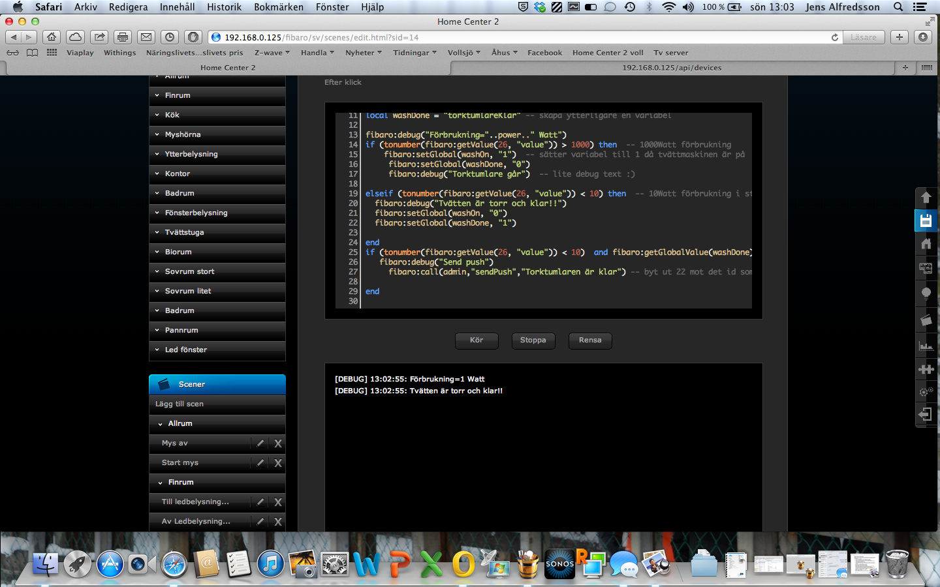The image size is (940, 587).
Task: Click the Stoppa button
Action: click(x=533, y=340)
